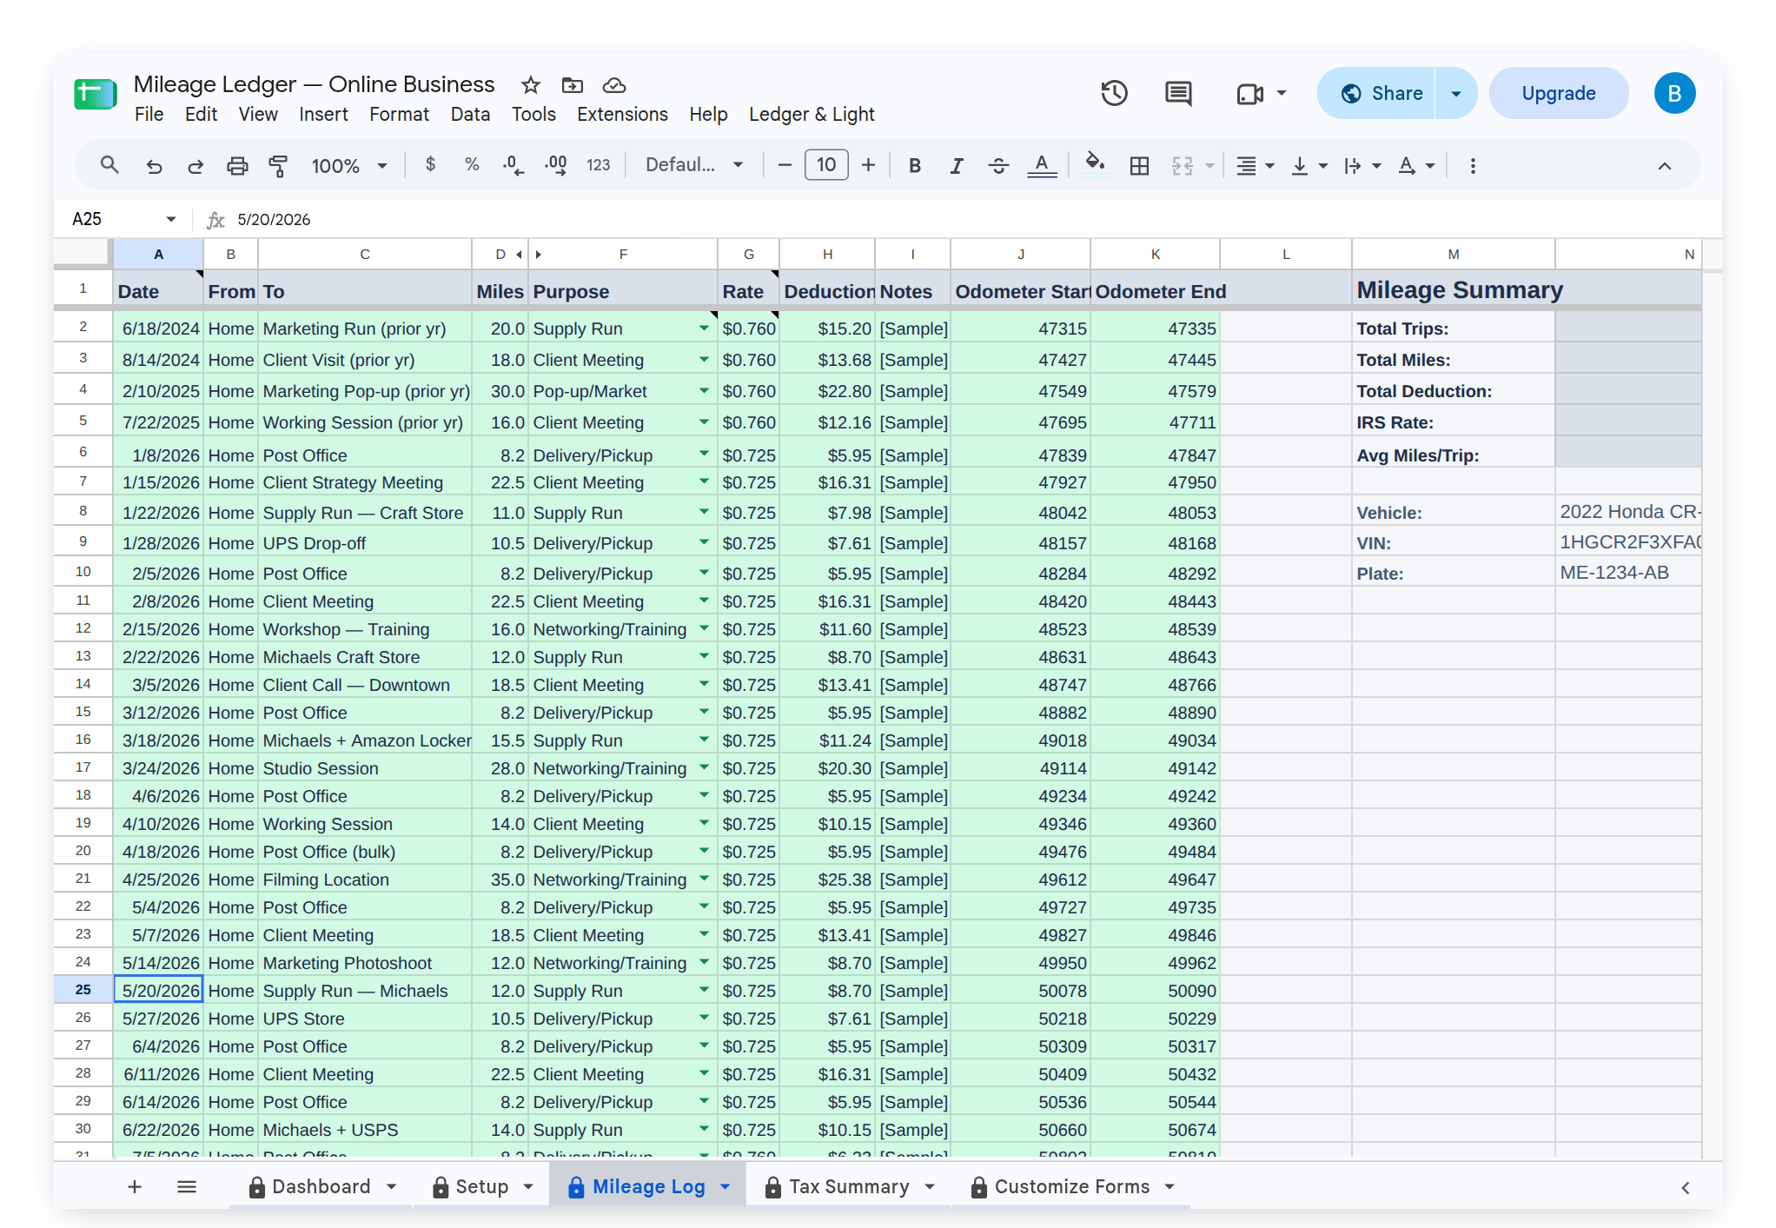
Task: Toggle italic formatting
Action: click(x=957, y=165)
